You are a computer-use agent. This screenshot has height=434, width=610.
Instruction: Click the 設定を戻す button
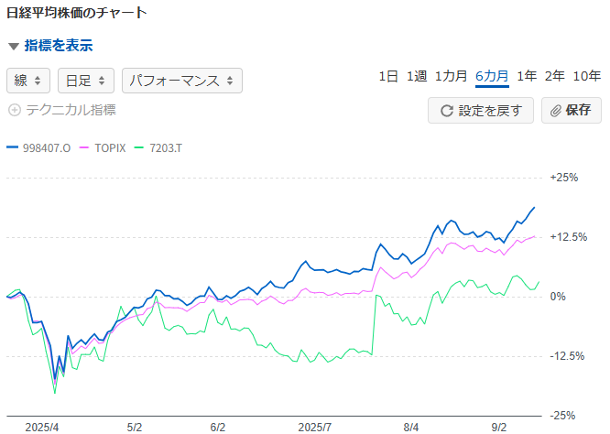pyautogui.click(x=482, y=111)
